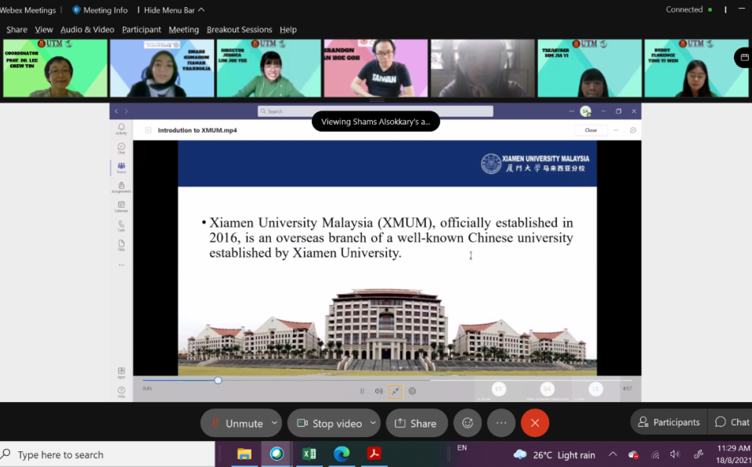752x467 pixels.
Task: Unmute the microphone in Webex
Action: pyautogui.click(x=237, y=423)
